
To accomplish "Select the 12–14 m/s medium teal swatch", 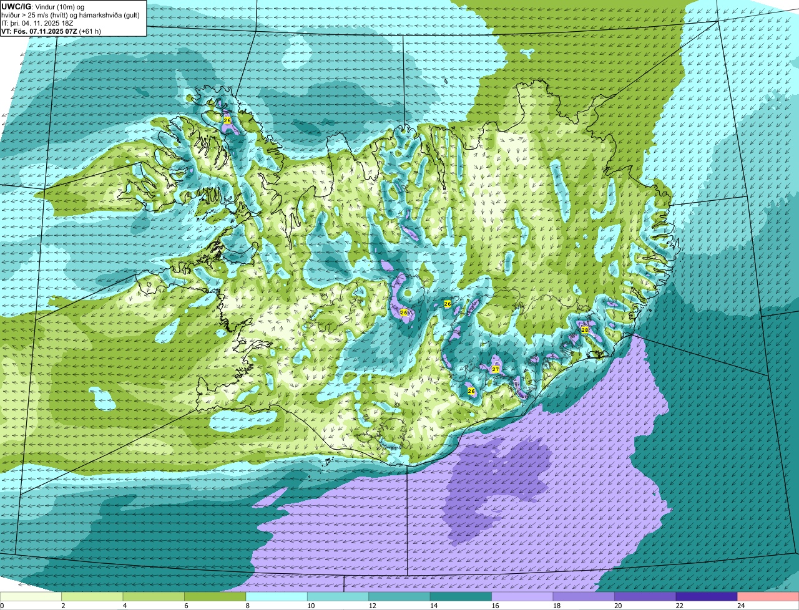I will click(399, 596).
